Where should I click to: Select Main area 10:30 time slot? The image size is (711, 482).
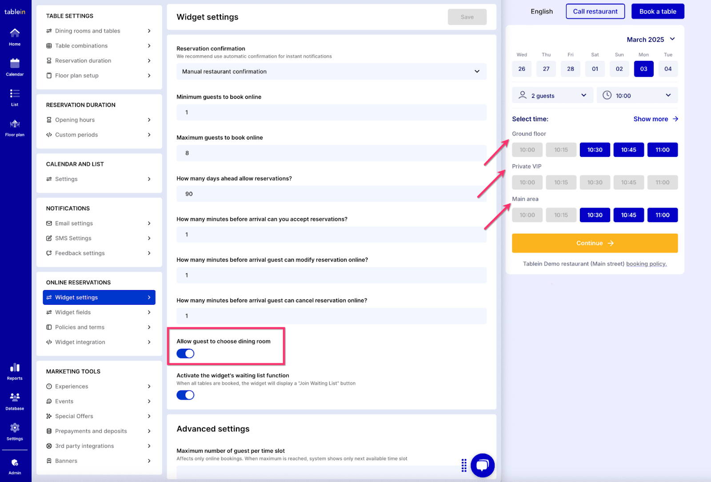tap(595, 215)
